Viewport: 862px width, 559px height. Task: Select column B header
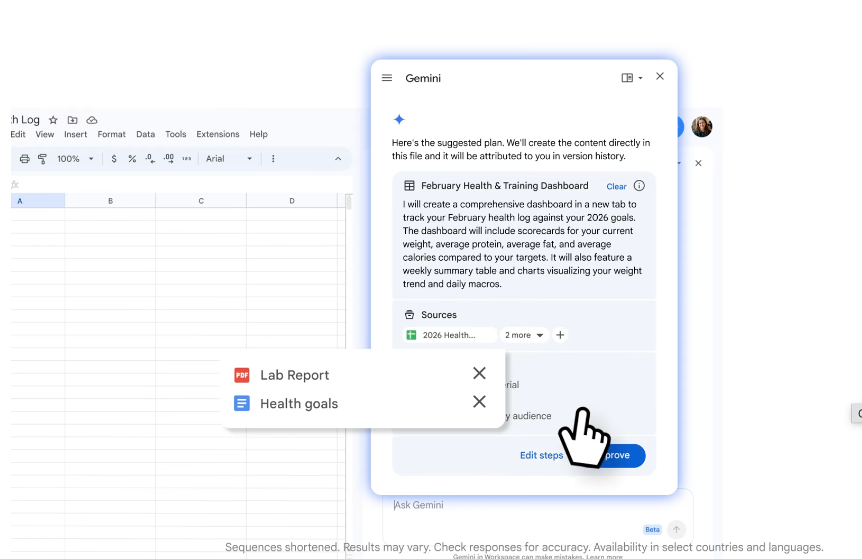(x=110, y=201)
